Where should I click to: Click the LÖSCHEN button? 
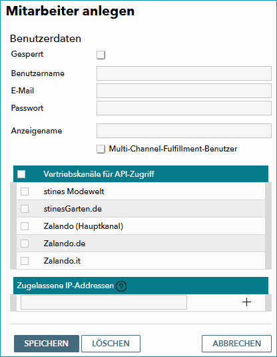pos(111,344)
